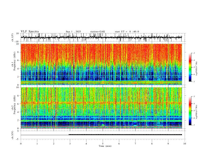
Task: Click the time axis tick label "0"
Action: [21, 144]
